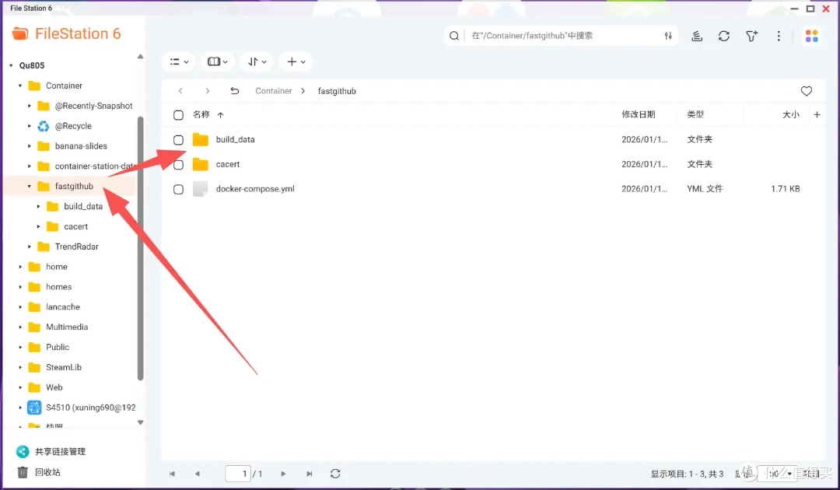Toggle the select-all checkbox in header

(x=178, y=115)
